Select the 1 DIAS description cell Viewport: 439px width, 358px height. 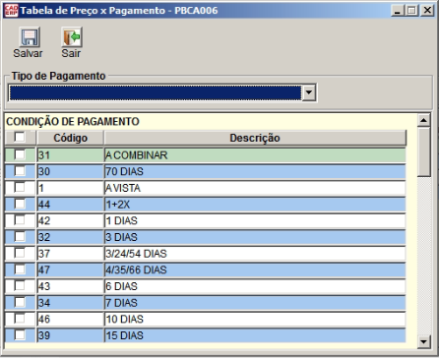[x=255, y=220]
